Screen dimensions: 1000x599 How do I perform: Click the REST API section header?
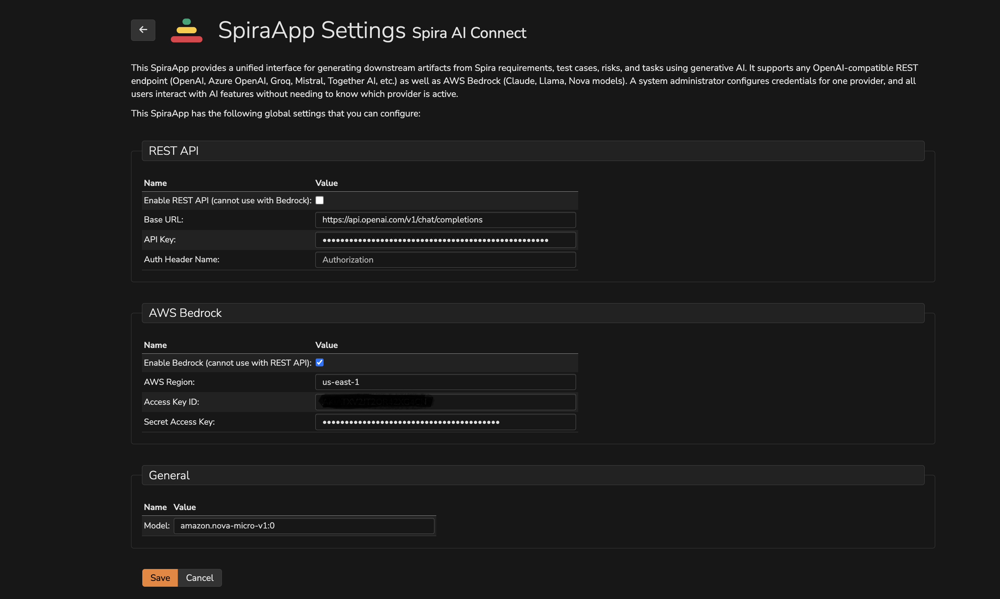click(533, 150)
